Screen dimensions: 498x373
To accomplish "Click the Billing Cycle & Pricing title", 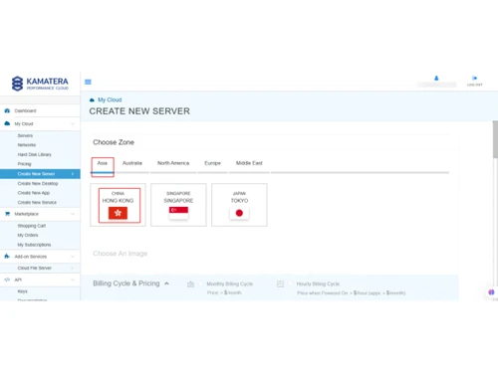I will pos(126,283).
